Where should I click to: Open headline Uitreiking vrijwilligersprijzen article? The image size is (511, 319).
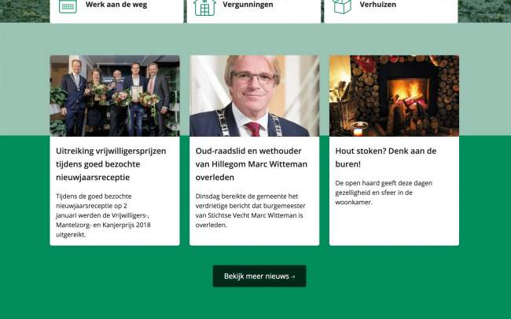click(111, 164)
